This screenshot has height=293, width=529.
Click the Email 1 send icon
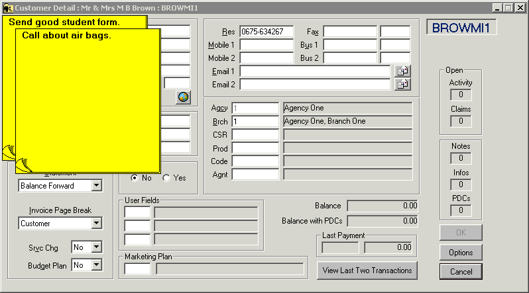click(402, 71)
